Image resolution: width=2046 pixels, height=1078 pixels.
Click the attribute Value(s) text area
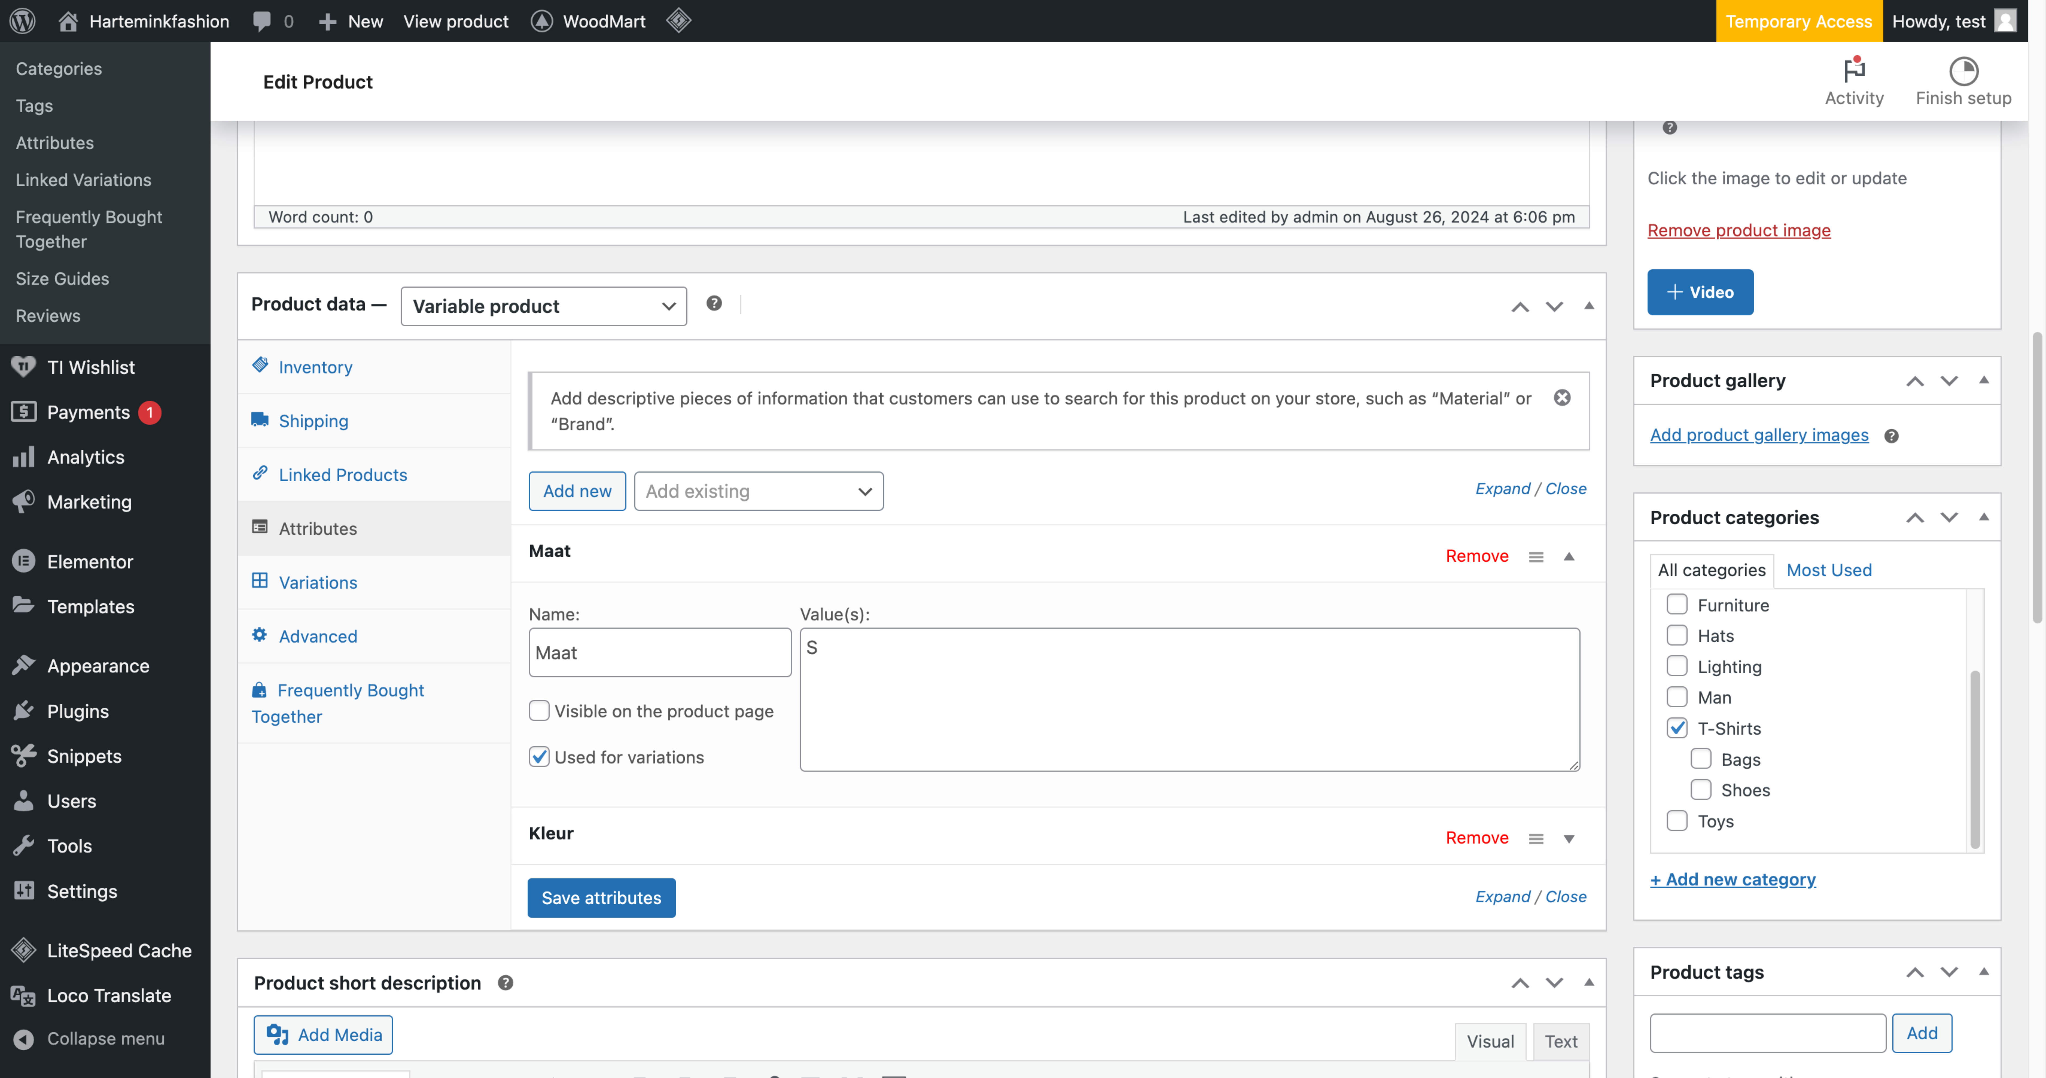1190,700
